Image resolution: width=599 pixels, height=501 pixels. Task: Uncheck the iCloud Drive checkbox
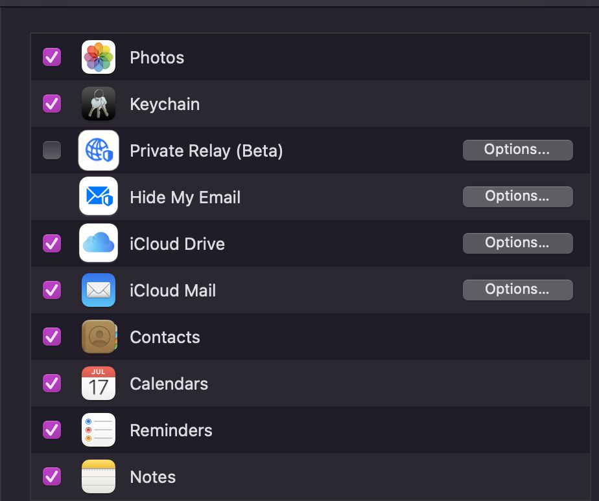(x=52, y=243)
